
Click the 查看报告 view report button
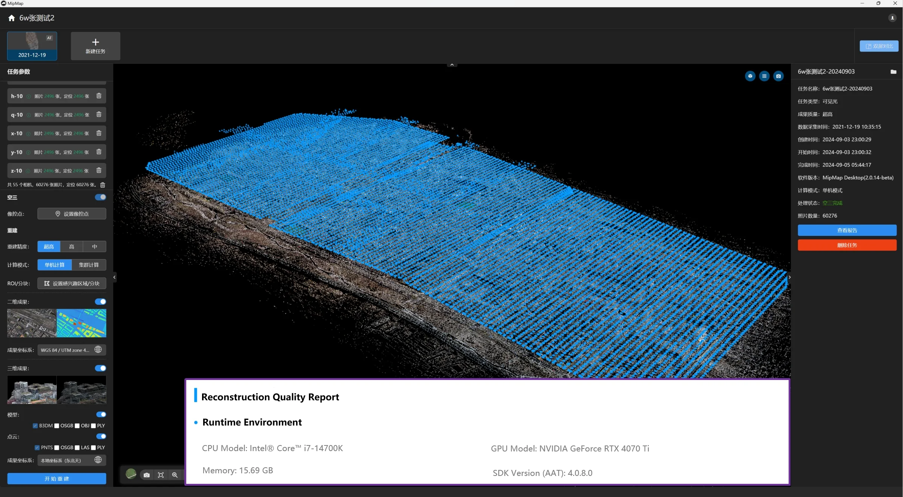coord(847,230)
